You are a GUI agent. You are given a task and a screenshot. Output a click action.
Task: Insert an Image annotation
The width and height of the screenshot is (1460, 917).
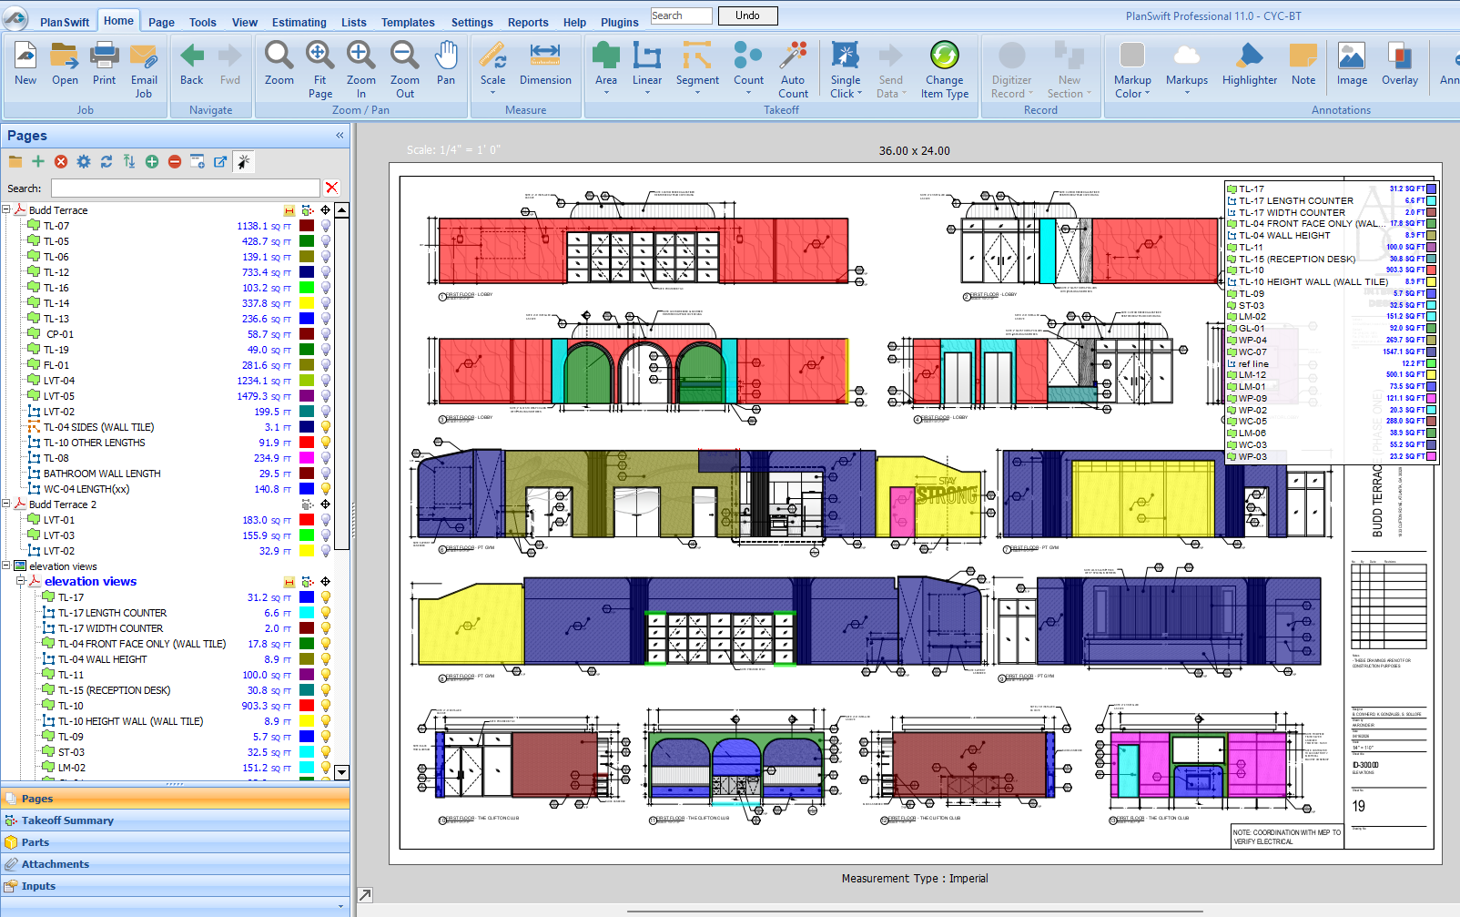pos(1352,56)
